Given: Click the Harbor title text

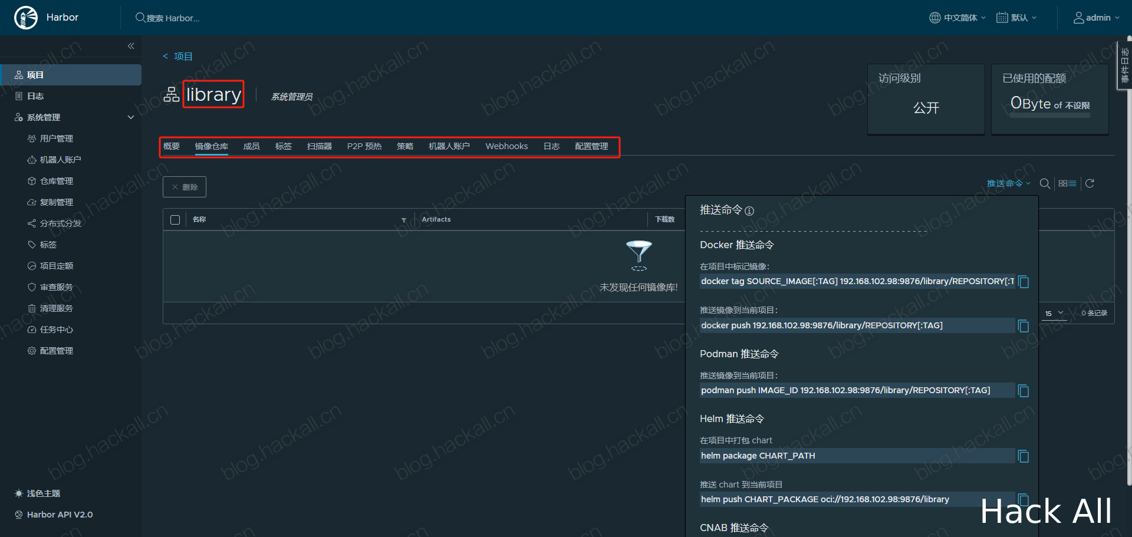Looking at the screenshot, I should click(x=62, y=18).
